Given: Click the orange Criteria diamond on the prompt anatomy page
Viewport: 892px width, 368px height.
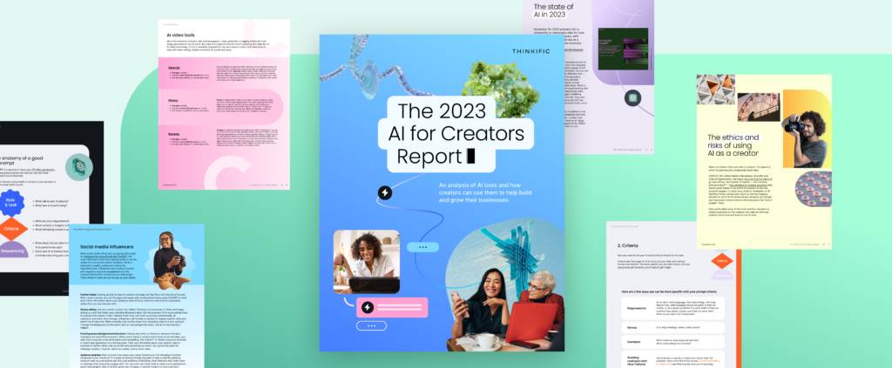Looking at the screenshot, I should (x=11, y=228).
